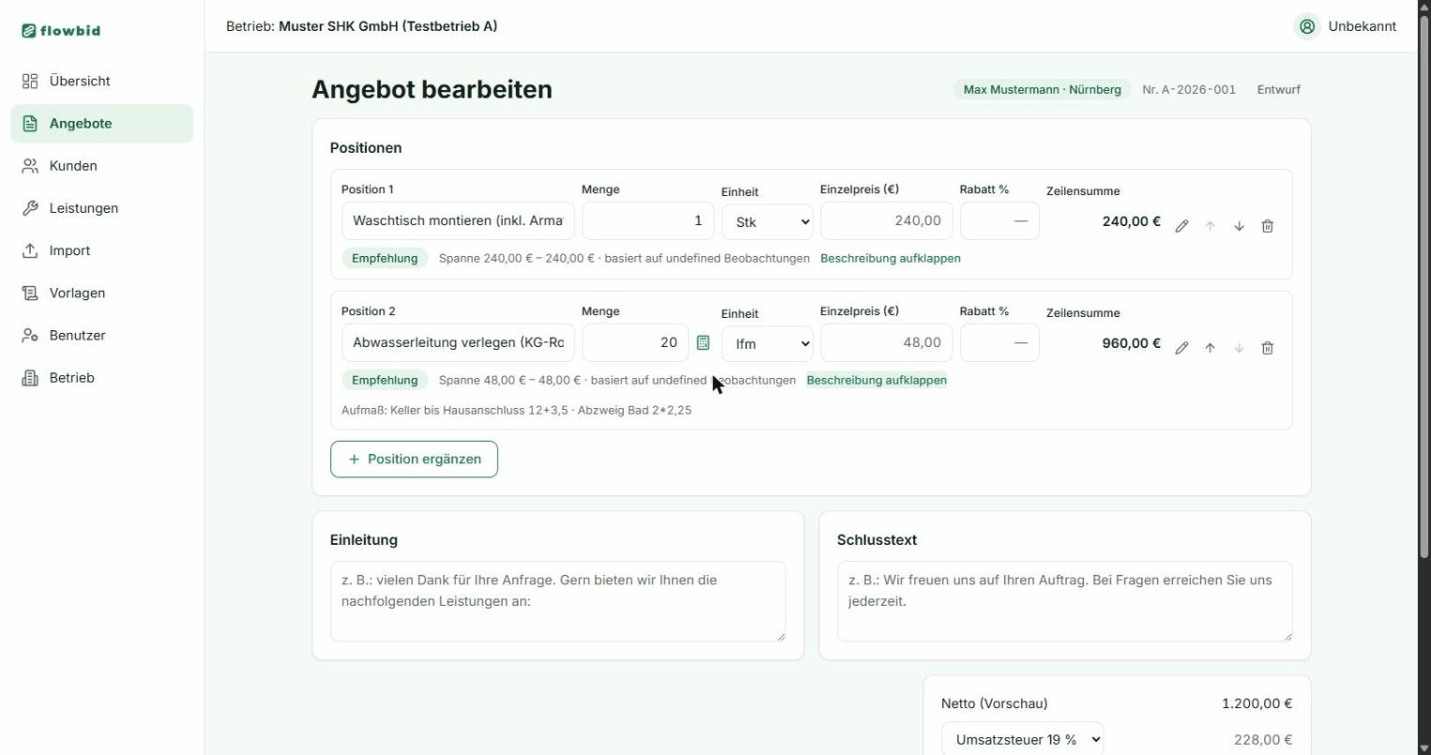Go to Übersicht in the sidebar
This screenshot has width=1431, height=755.
(x=101, y=81)
